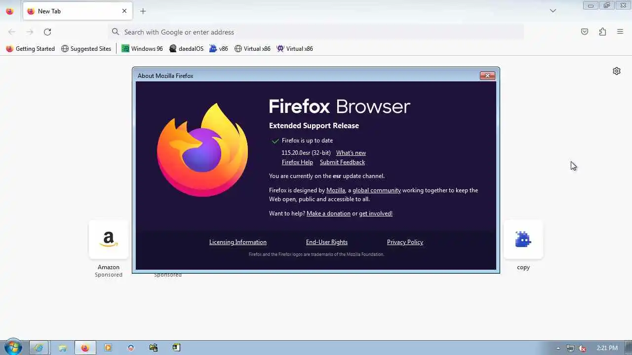This screenshot has height=355, width=632.
Task: Close the About Mozilla Firefox dialog
Action: (x=487, y=75)
